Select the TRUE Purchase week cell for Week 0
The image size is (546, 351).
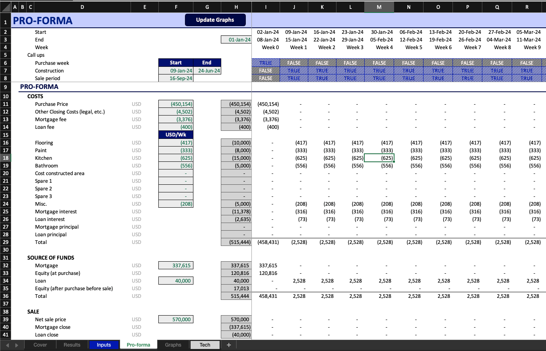click(266, 63)
